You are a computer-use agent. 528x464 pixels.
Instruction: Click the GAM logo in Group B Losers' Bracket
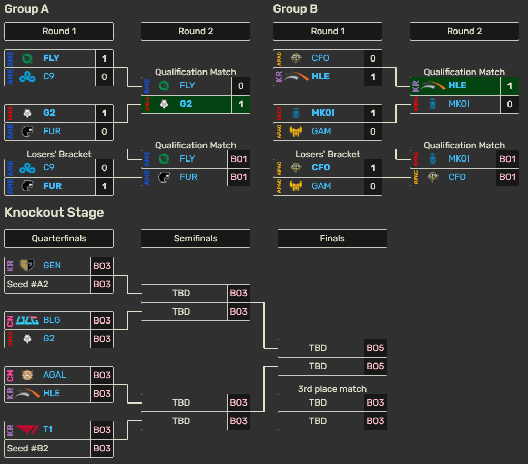(296, 186)
